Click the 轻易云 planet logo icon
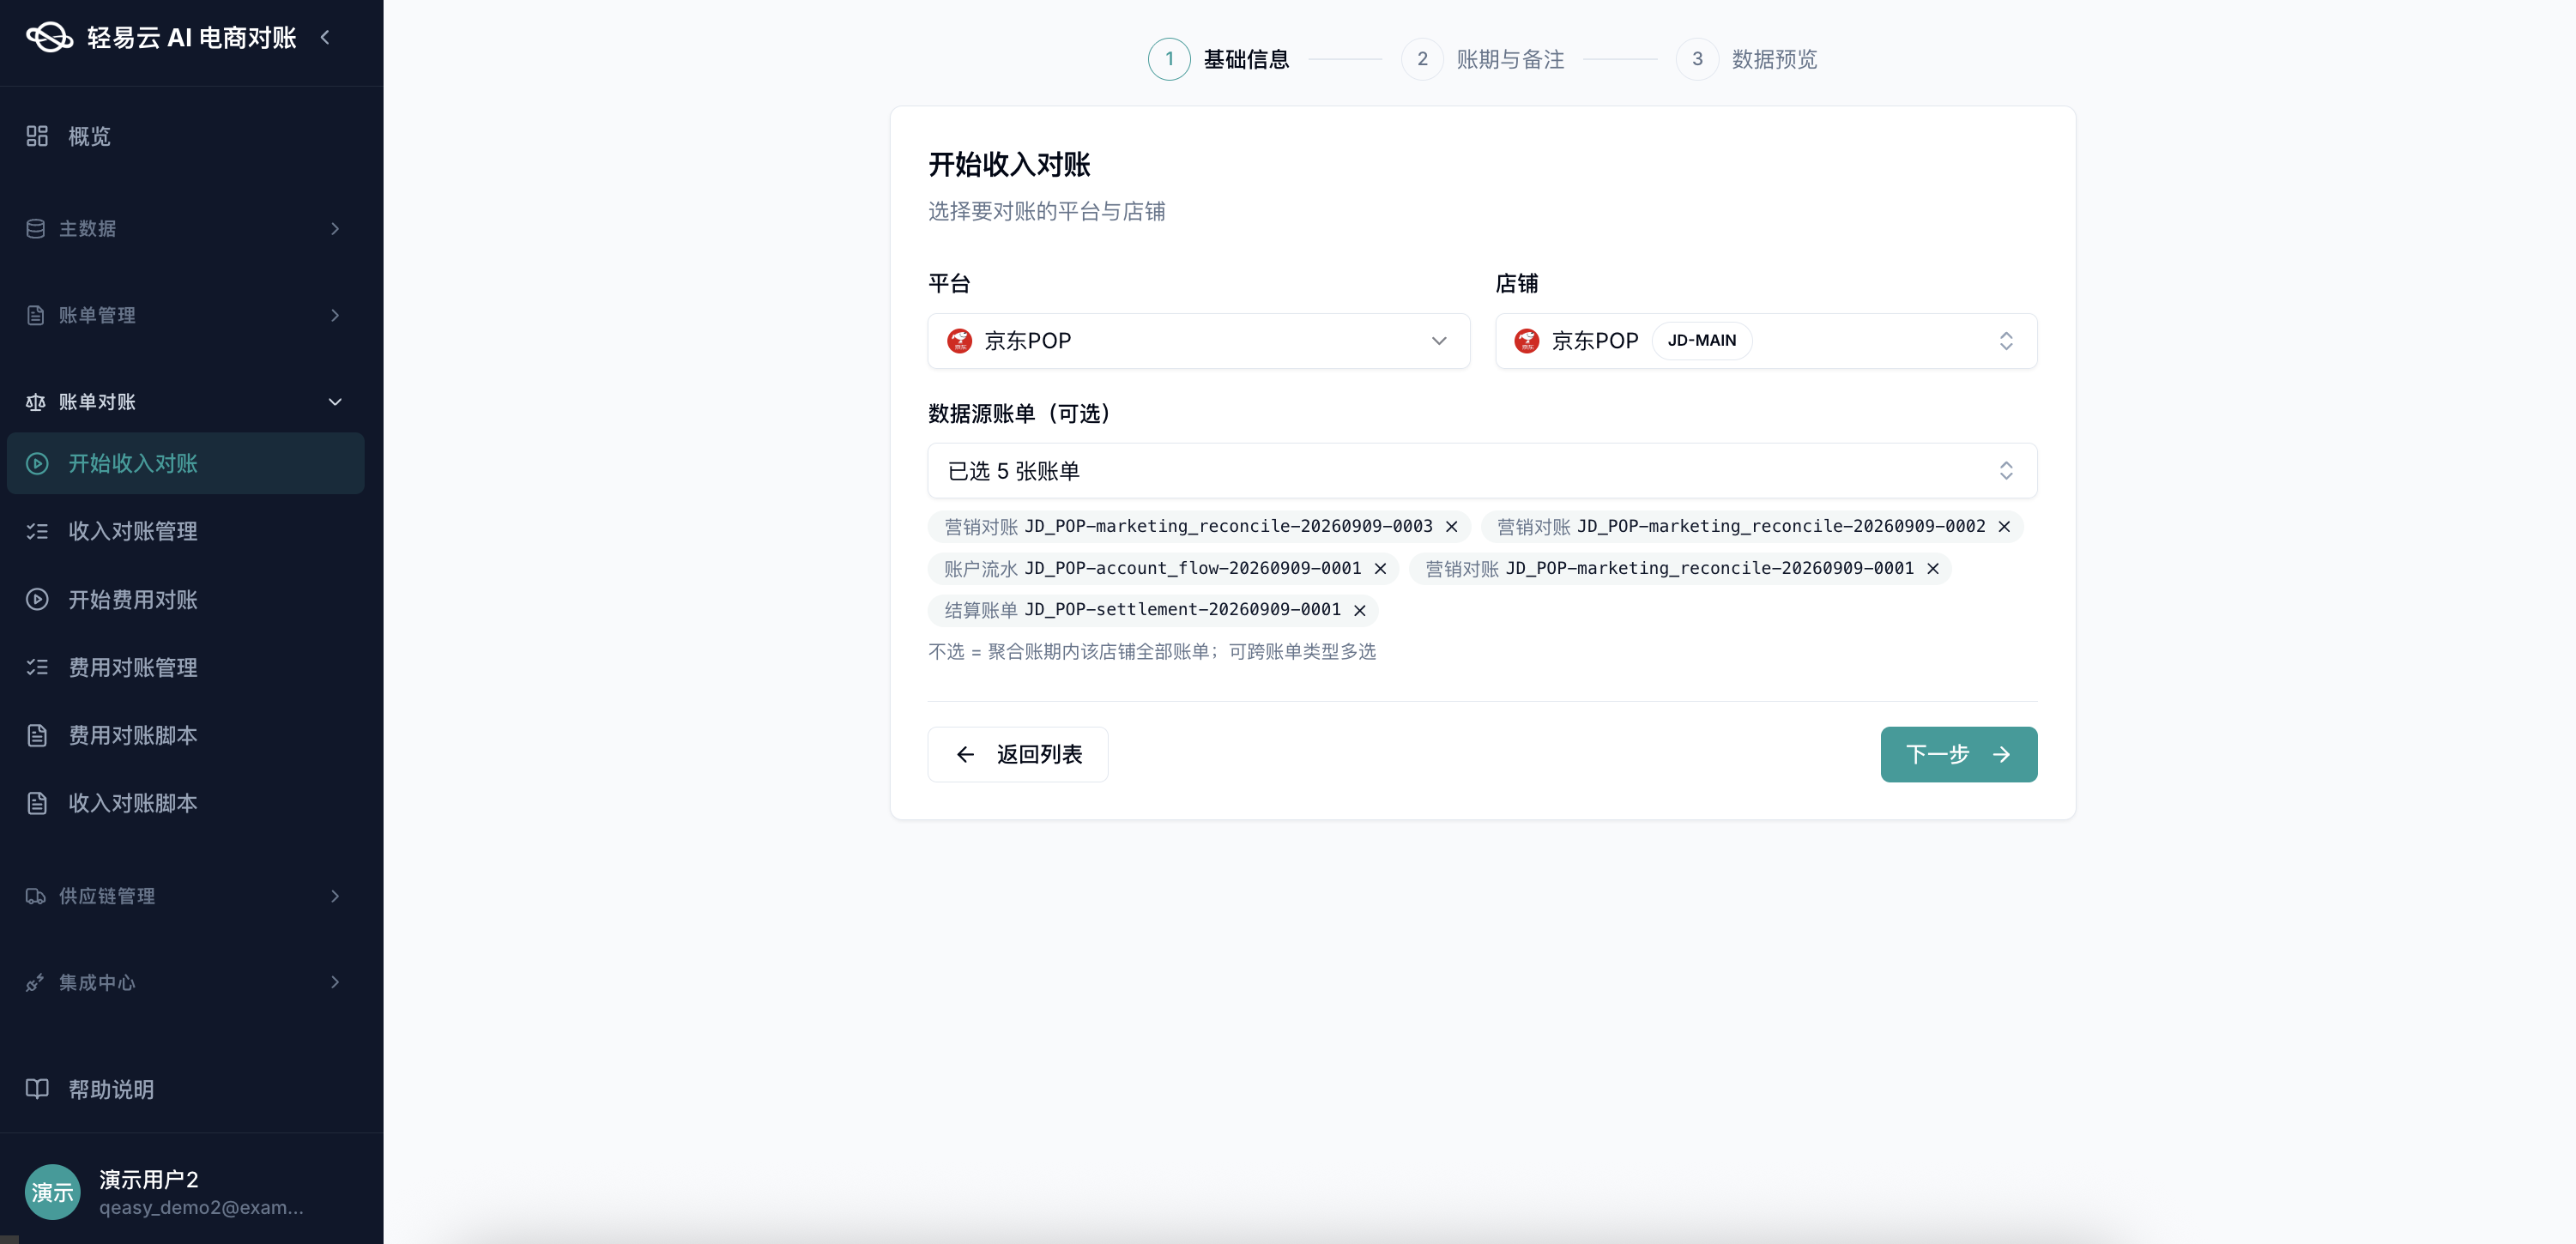The width and height of the screenshot is (2576, 1244). [49, 38]
